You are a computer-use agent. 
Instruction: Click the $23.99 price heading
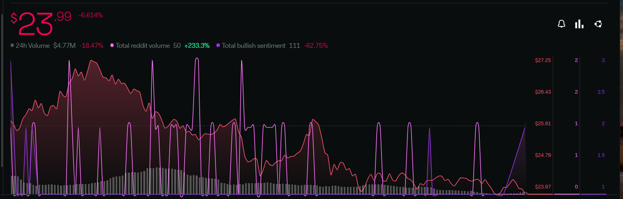(41, 24)
